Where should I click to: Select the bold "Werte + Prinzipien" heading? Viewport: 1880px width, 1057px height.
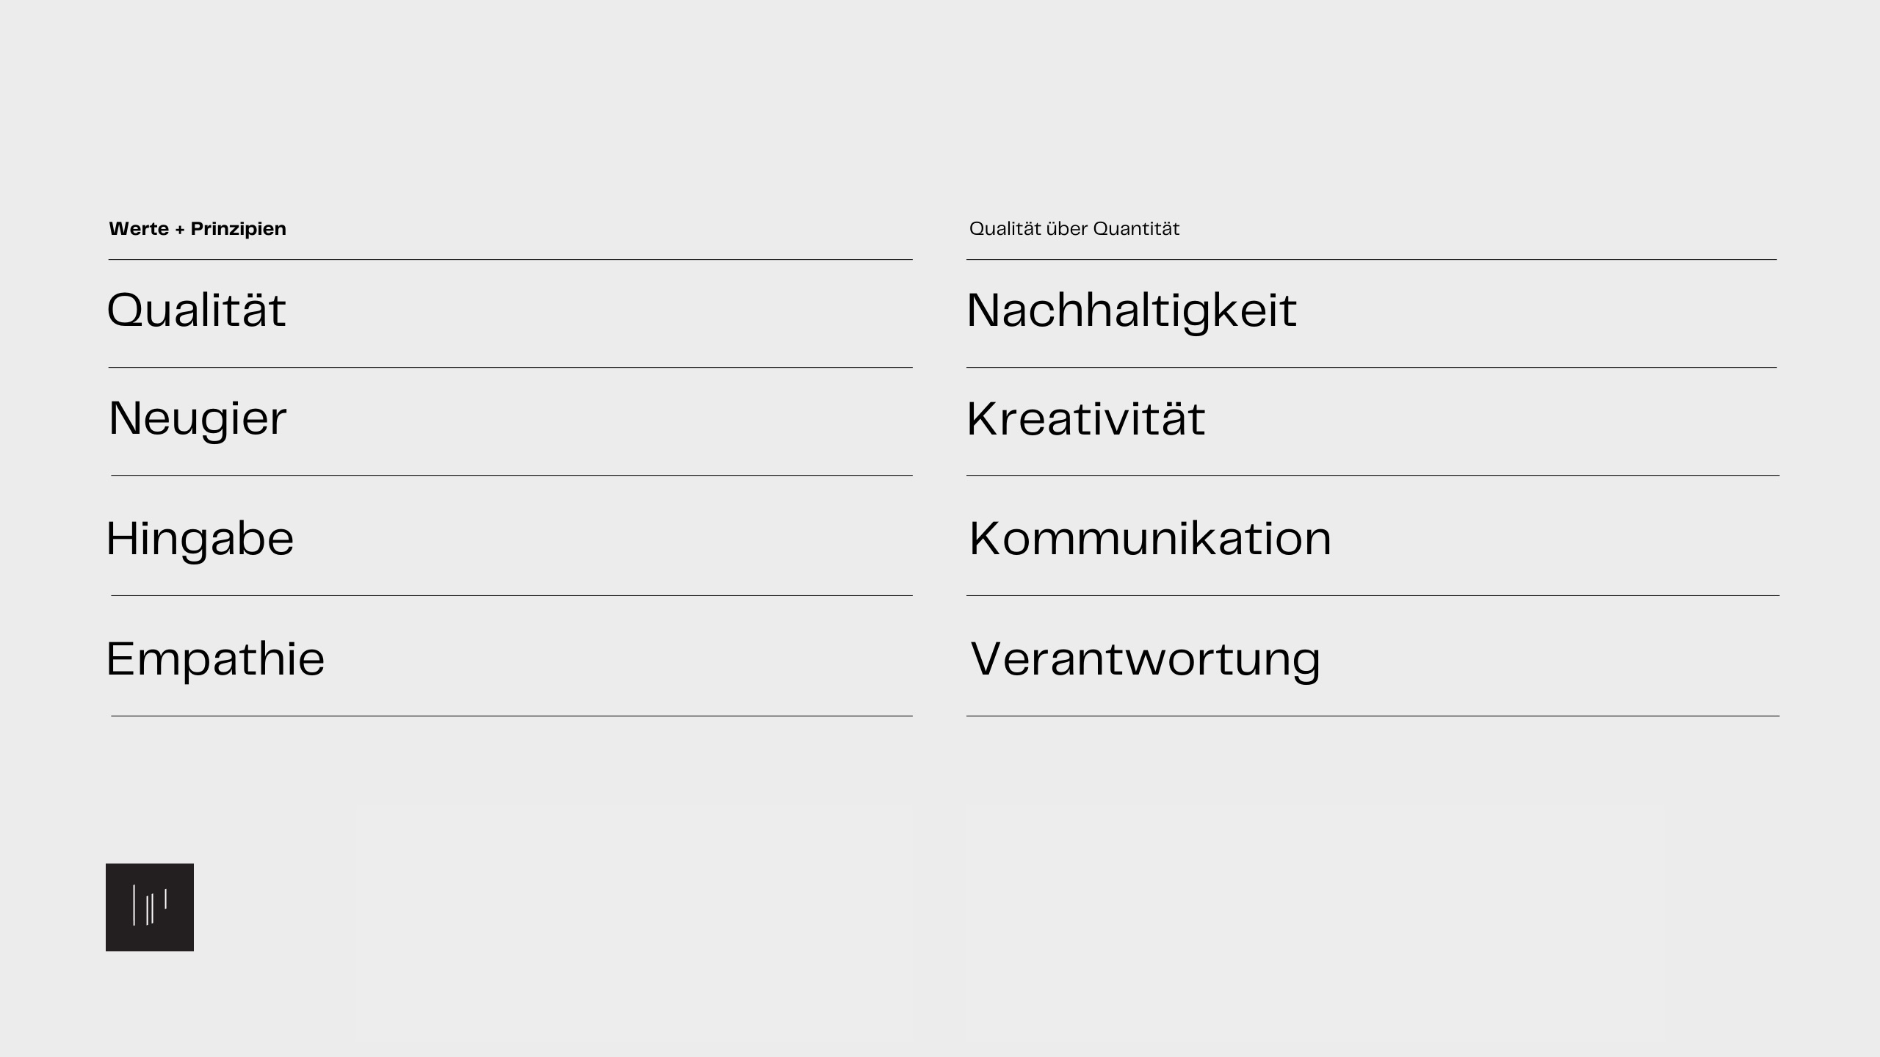tap(198, 229)
